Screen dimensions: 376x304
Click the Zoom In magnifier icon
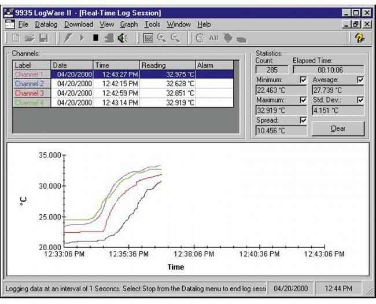point(161,38)
